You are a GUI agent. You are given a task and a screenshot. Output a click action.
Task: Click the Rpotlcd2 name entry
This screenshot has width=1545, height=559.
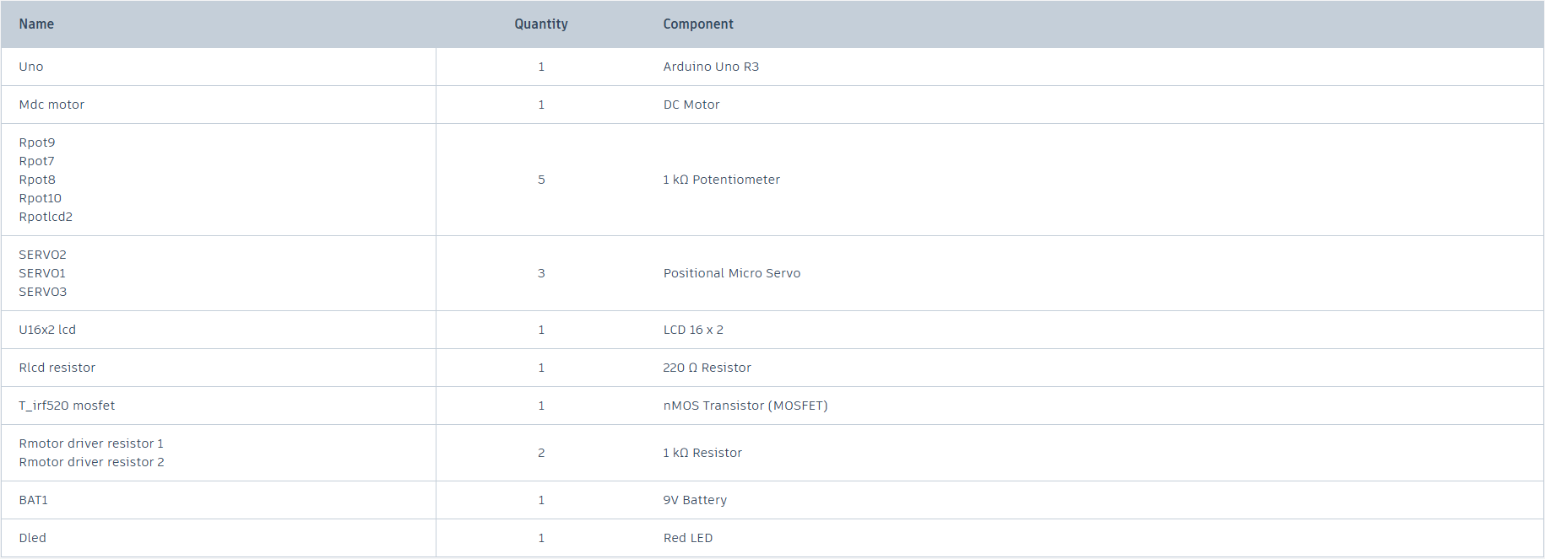tap(46, 217)
